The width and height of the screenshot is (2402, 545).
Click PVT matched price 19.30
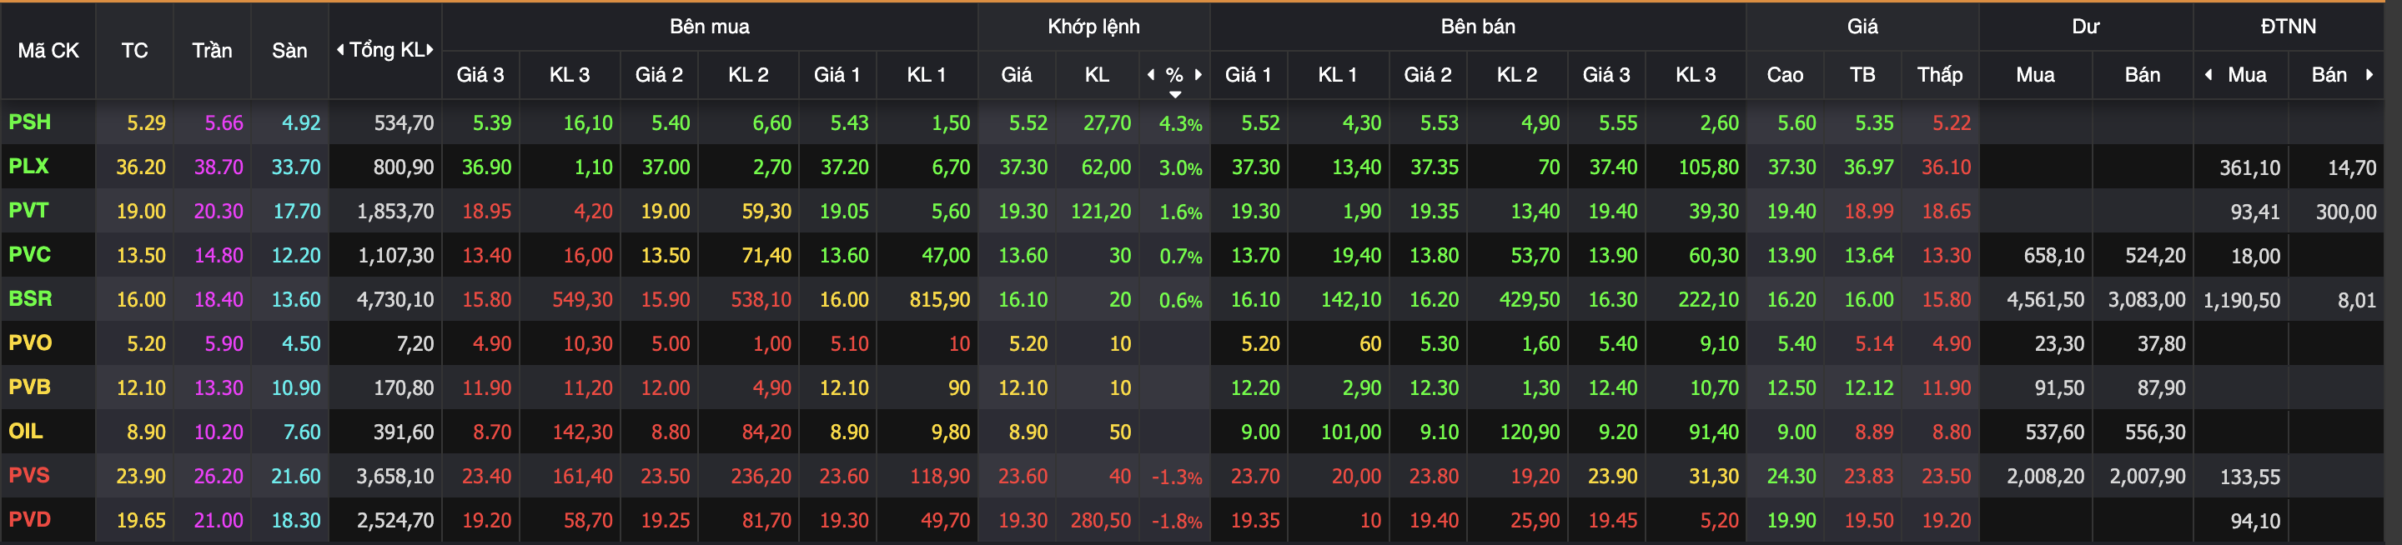1023,212
